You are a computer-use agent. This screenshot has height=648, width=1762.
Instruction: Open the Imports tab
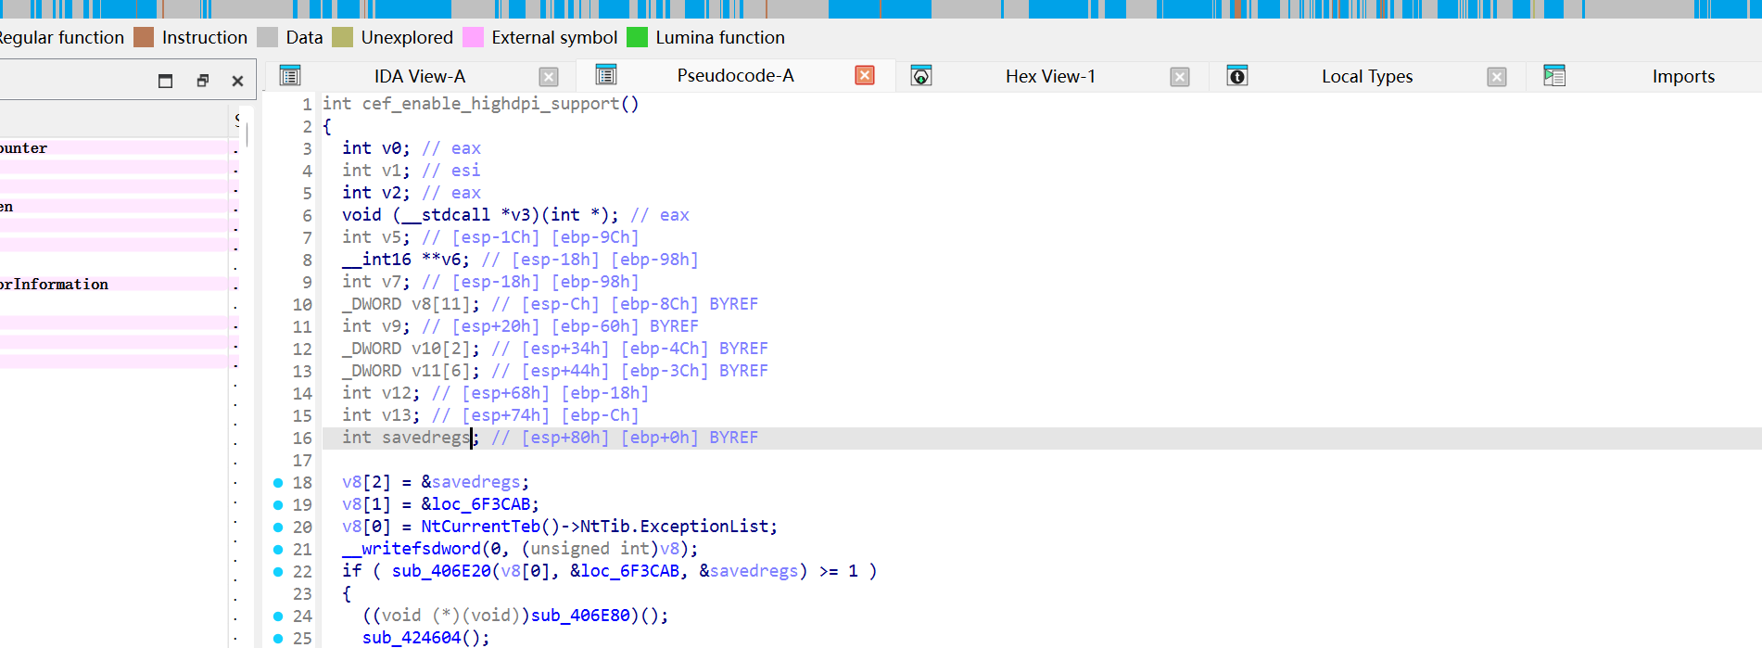coord(1682,77)
